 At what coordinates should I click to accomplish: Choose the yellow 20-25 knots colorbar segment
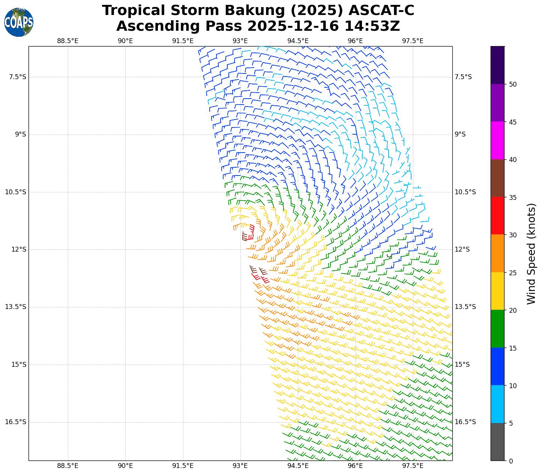tap(497, 291)
